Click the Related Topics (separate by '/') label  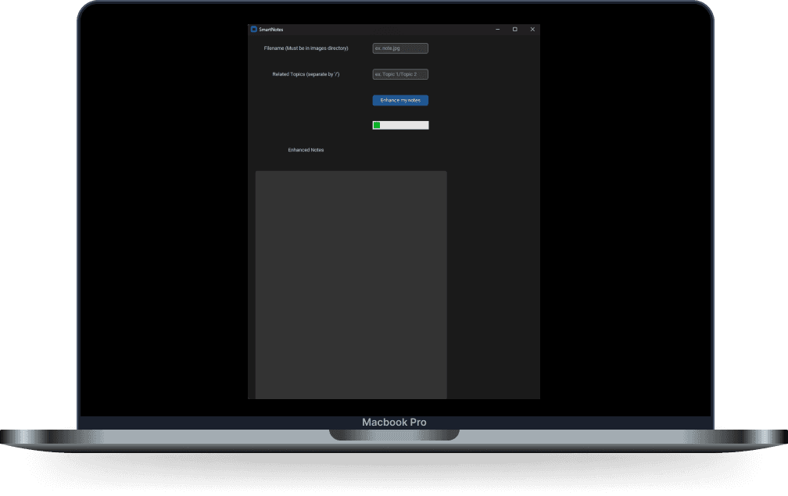click(306, 74)
